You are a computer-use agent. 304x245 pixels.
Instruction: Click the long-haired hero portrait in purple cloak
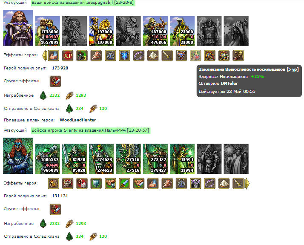click(18, 28)
